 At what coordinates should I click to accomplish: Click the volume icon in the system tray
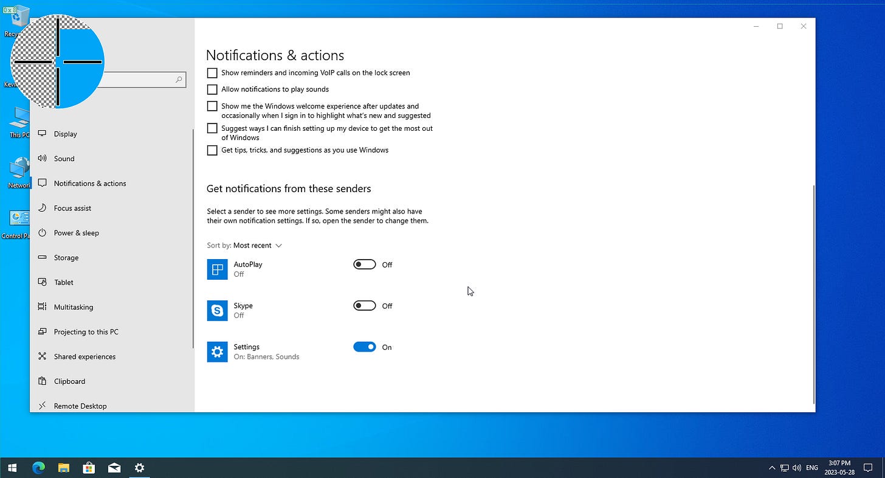pyautogui.click(x=797, y=468)
